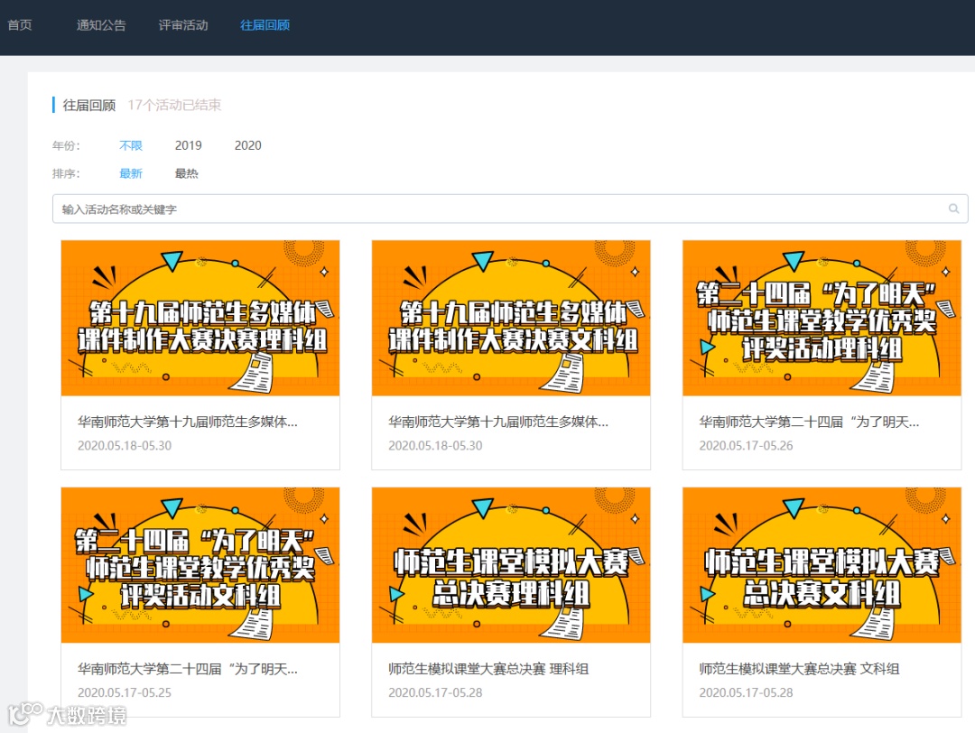Screen dimensions: 975x733
Task: Open thumbnail 师范生课堂模拟大赛总决赛文科组
Action: (x=822, y=564)
